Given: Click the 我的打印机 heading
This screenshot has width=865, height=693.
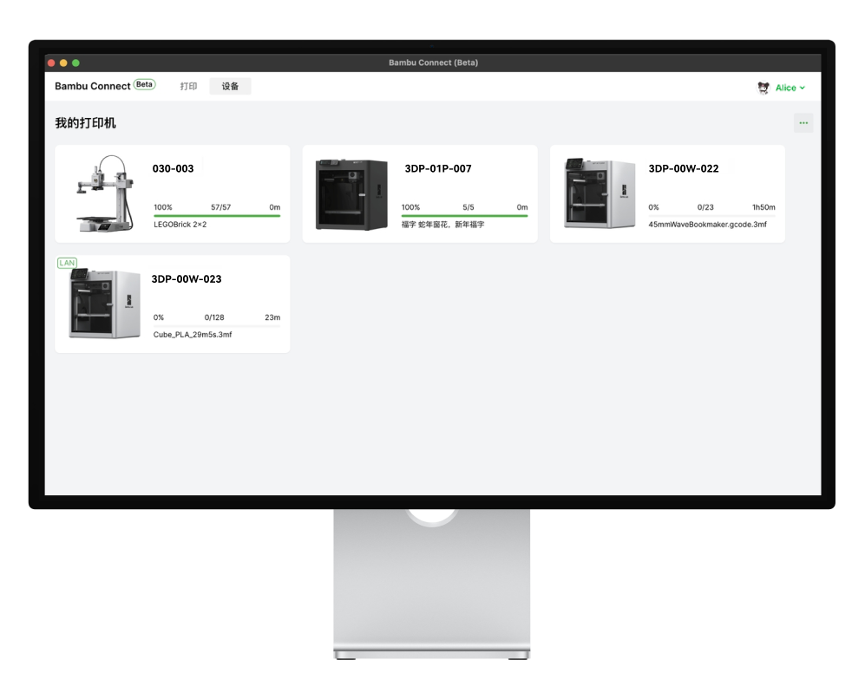Looking at the screenshot, I should (86, 123).
